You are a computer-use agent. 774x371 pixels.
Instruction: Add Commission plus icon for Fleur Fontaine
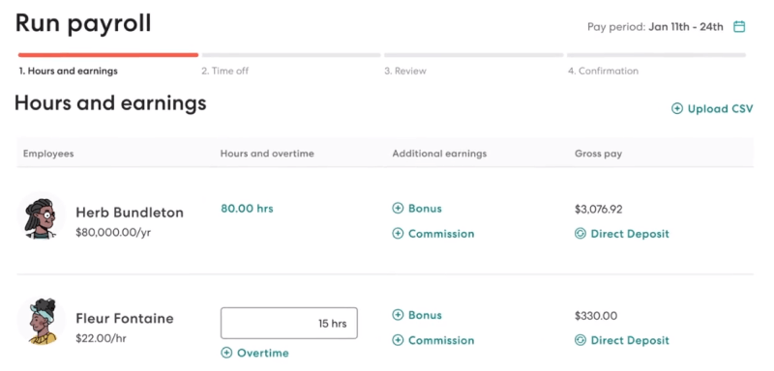(x=398, y=340)
